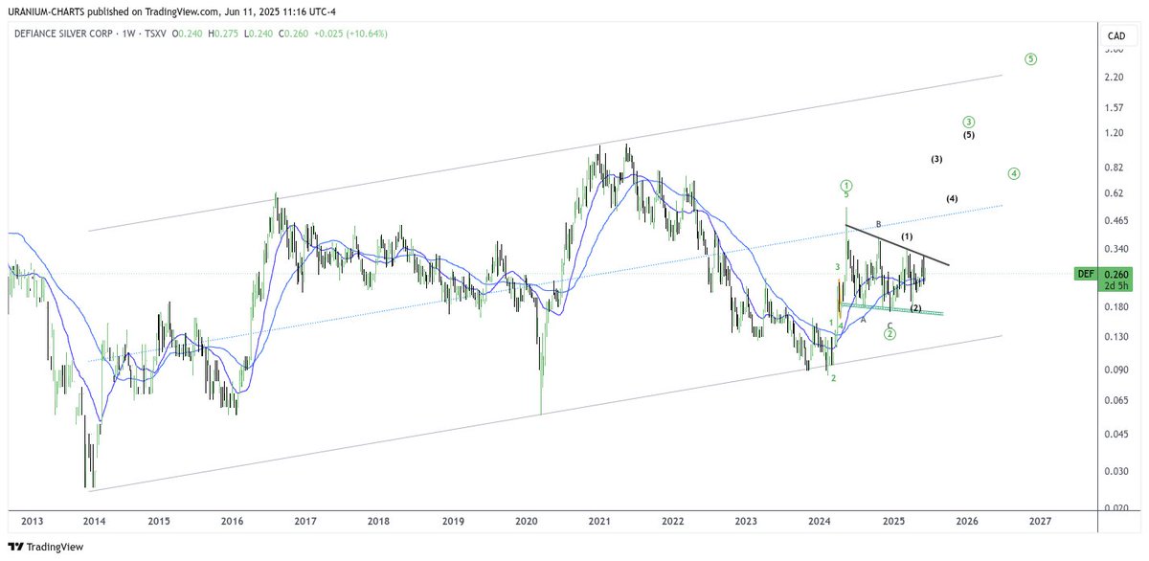Viewport: 1149px width, 561px height.
Task: Select the circled green 4 wave label
Action: point(1014,174)
